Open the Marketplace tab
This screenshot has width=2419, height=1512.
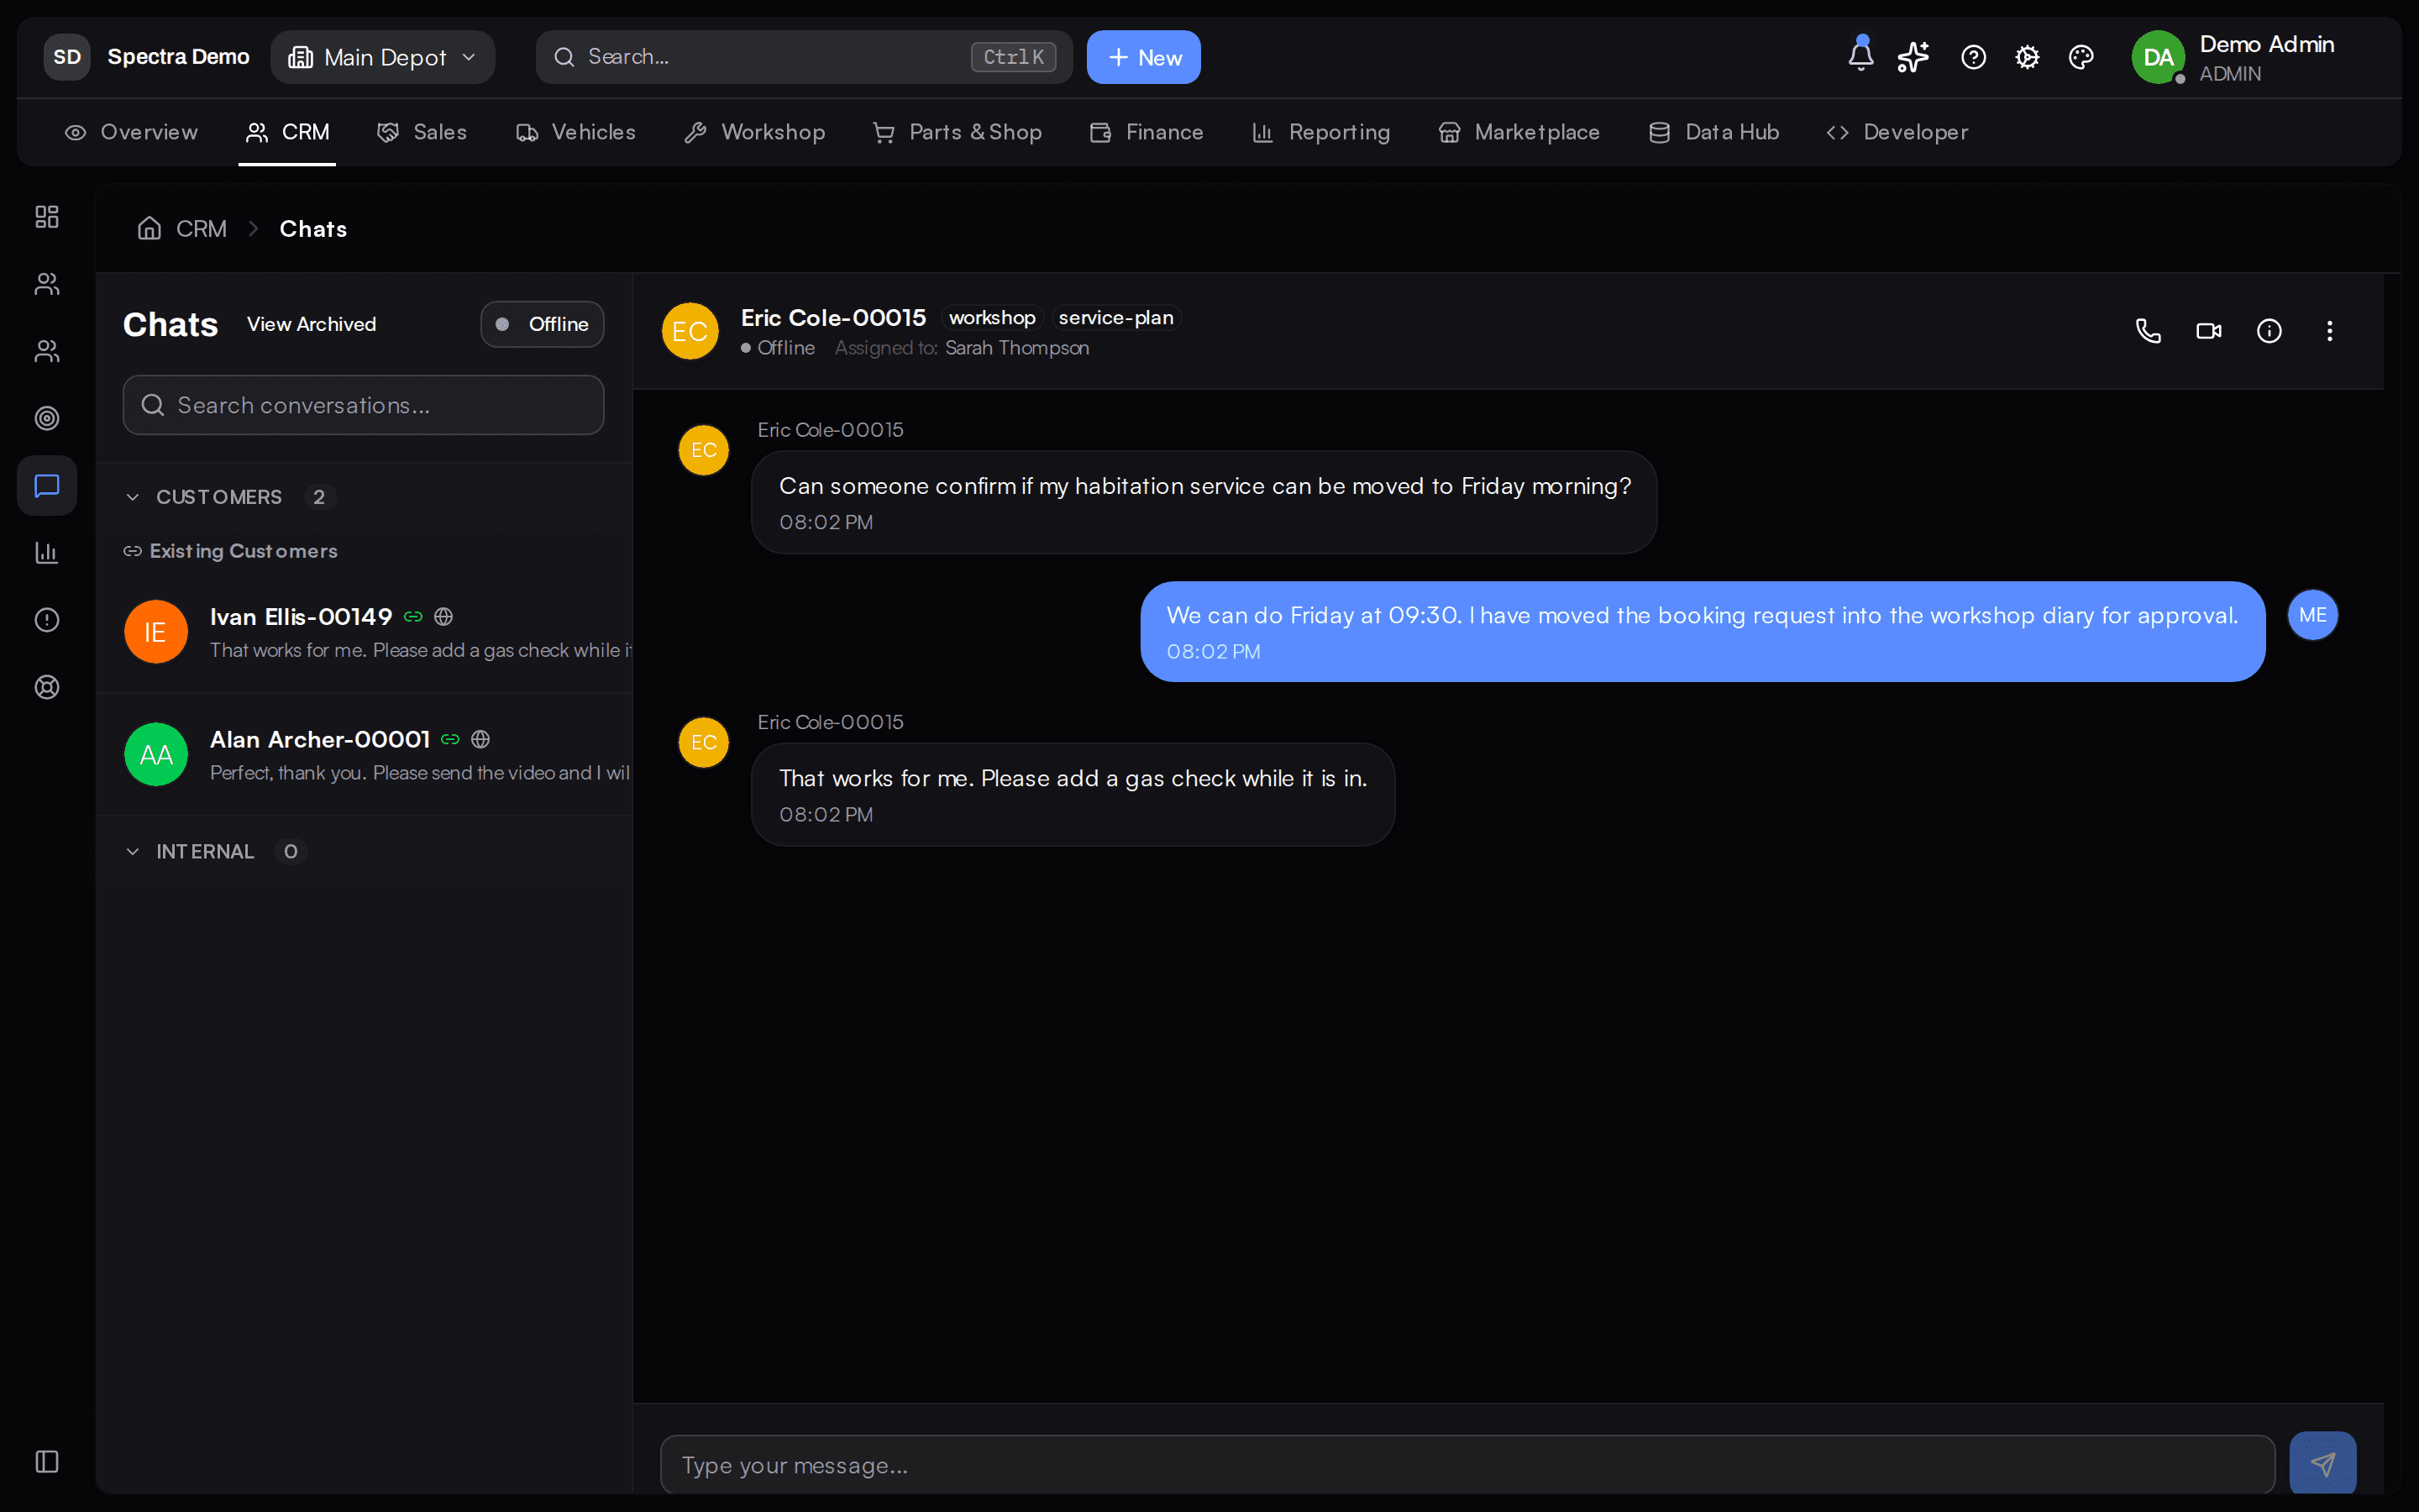tap(1519, 132)
